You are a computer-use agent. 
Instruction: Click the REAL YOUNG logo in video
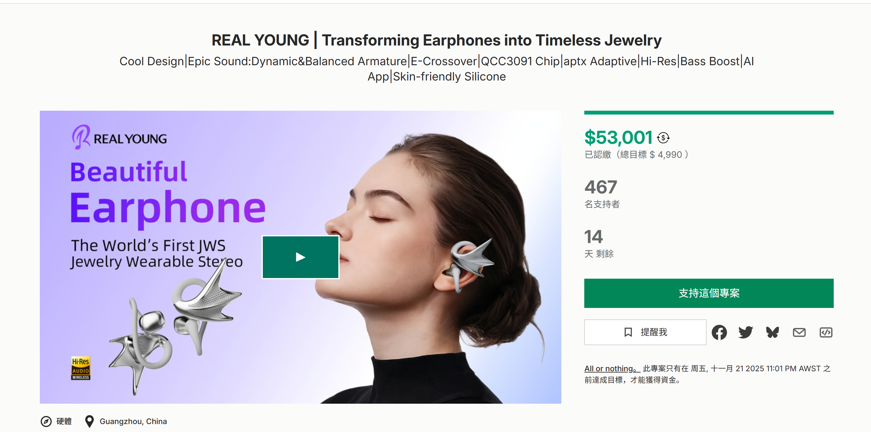point(119,138)
